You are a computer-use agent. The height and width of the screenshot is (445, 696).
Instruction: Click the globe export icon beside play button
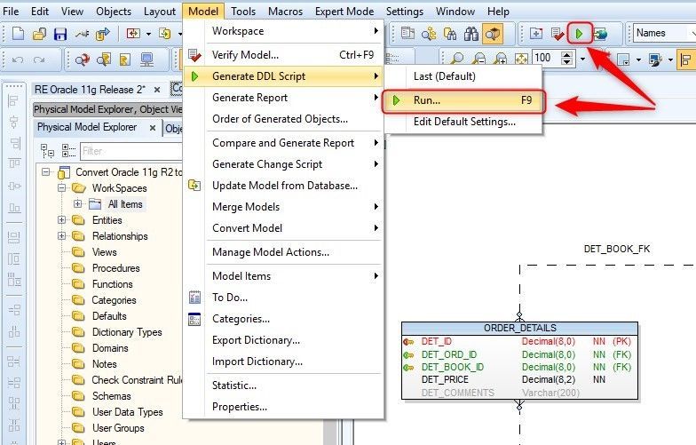coord(600,34)
